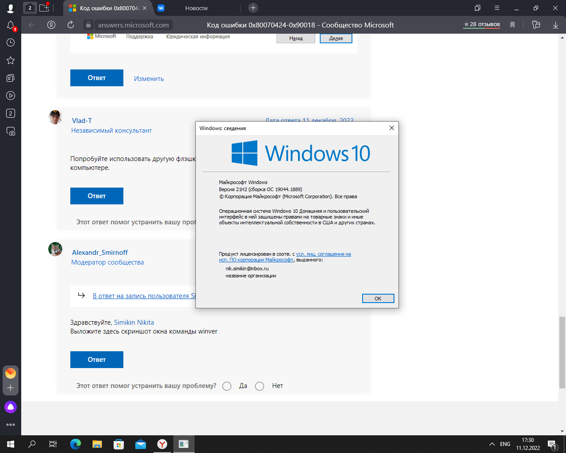Select the Нет radio button
The height and width of the screenshot is (453, 566).
tap(260, 386)
